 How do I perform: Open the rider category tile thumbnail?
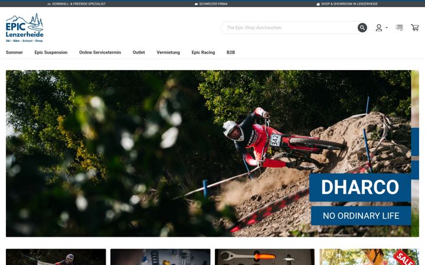point(56,257)
